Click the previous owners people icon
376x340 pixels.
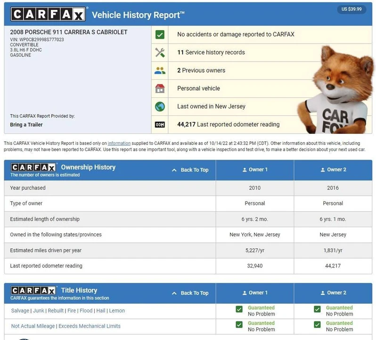160,71
